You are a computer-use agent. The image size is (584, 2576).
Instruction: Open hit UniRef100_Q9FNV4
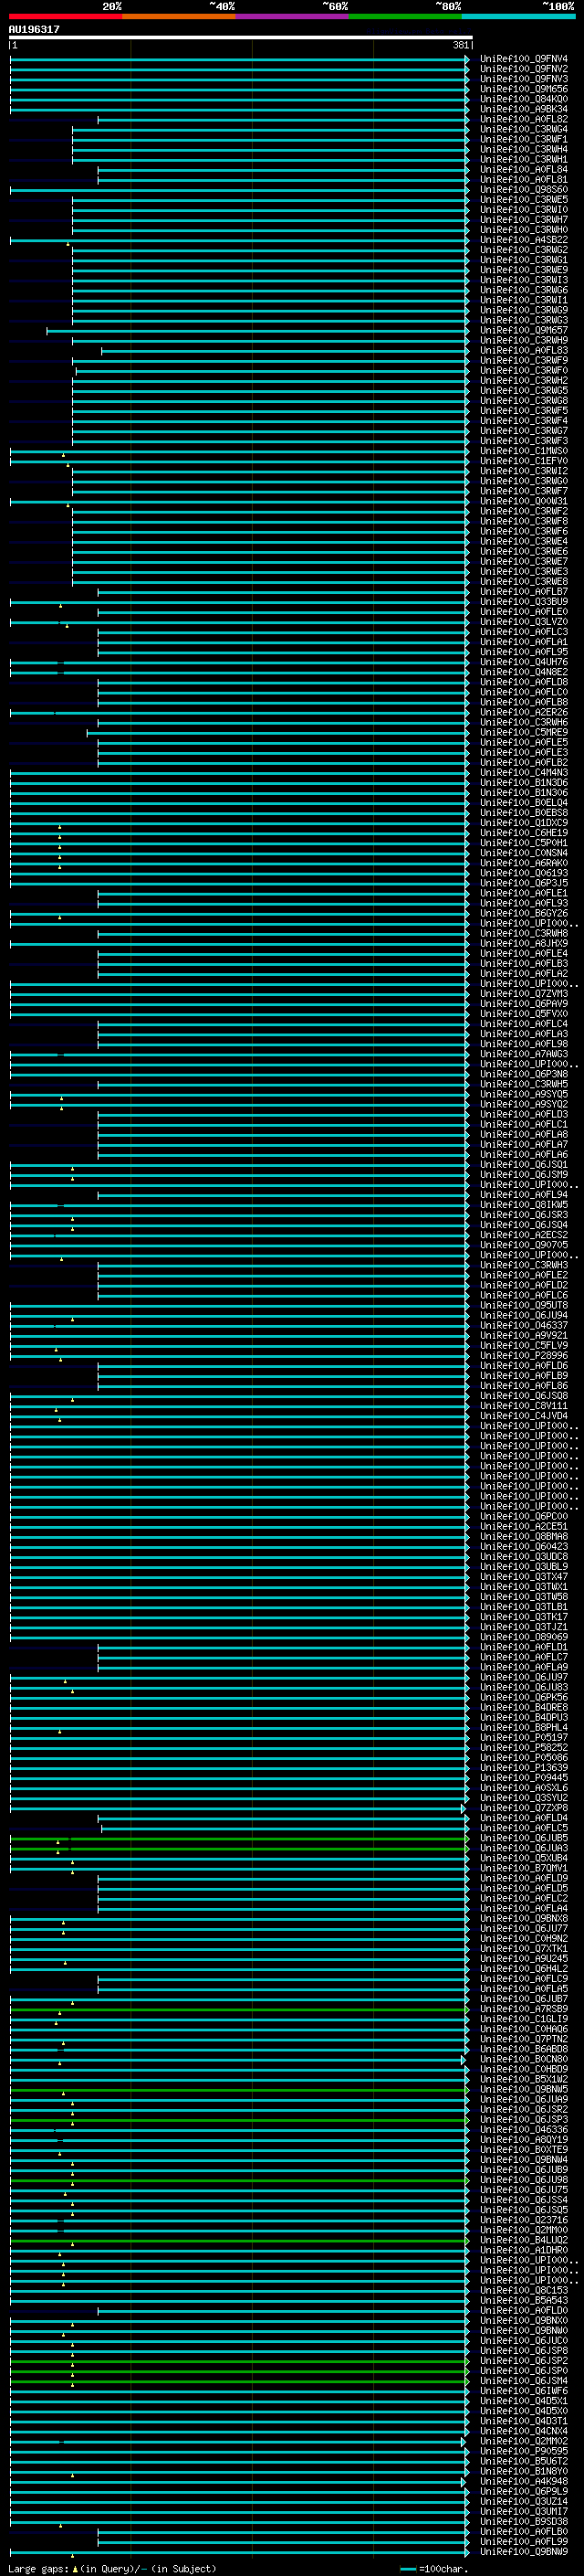click(x=523, y=59)
